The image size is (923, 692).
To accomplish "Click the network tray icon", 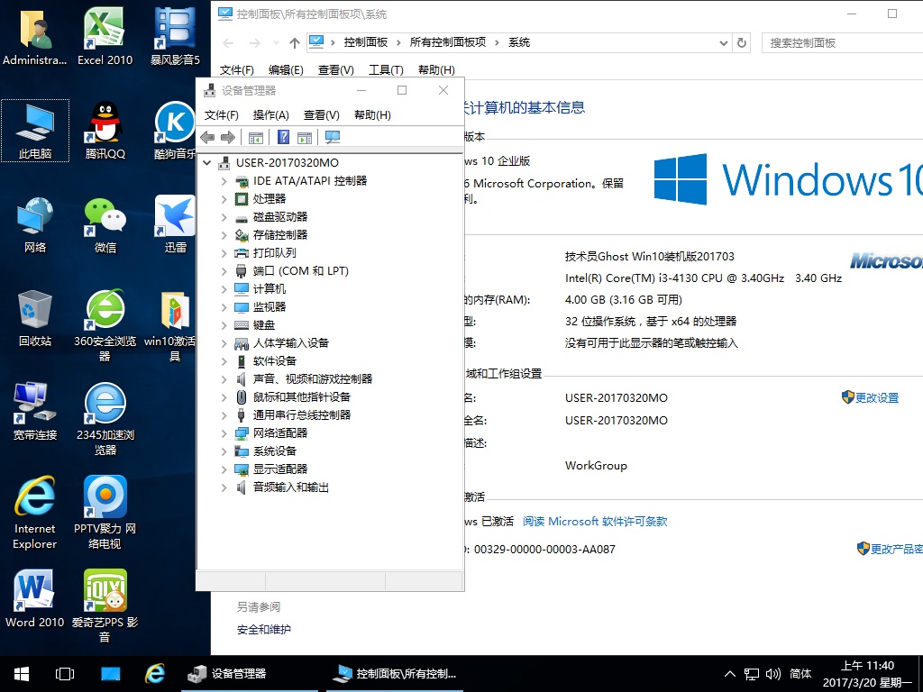I will 752,674.
